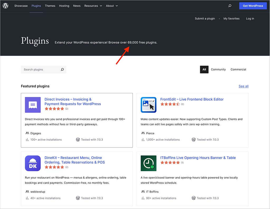Click the star rating of DineKit
270x209 pixels.
coord(54,167)
